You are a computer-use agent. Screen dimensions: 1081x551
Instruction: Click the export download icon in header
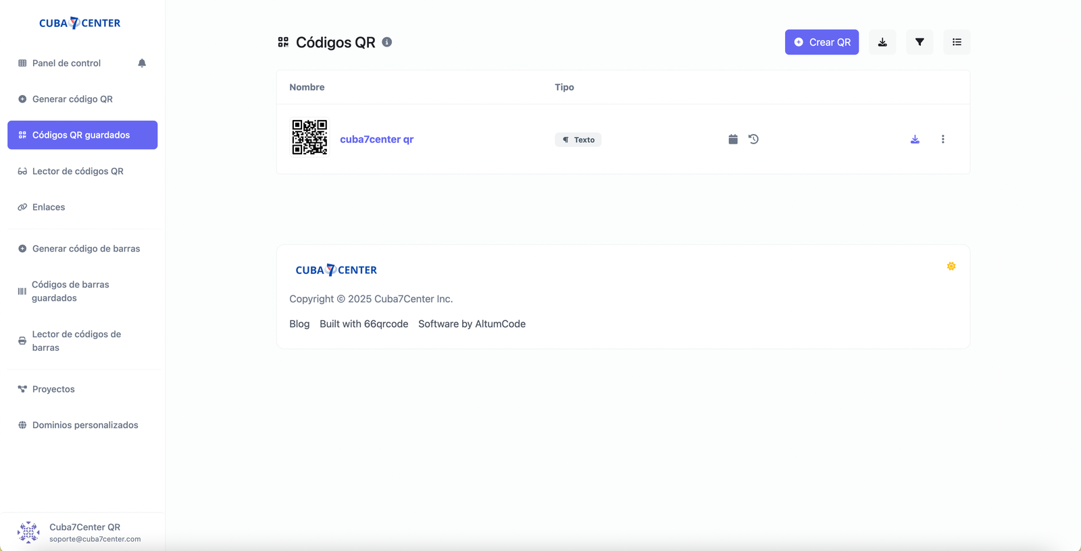(x=882, y=42)
